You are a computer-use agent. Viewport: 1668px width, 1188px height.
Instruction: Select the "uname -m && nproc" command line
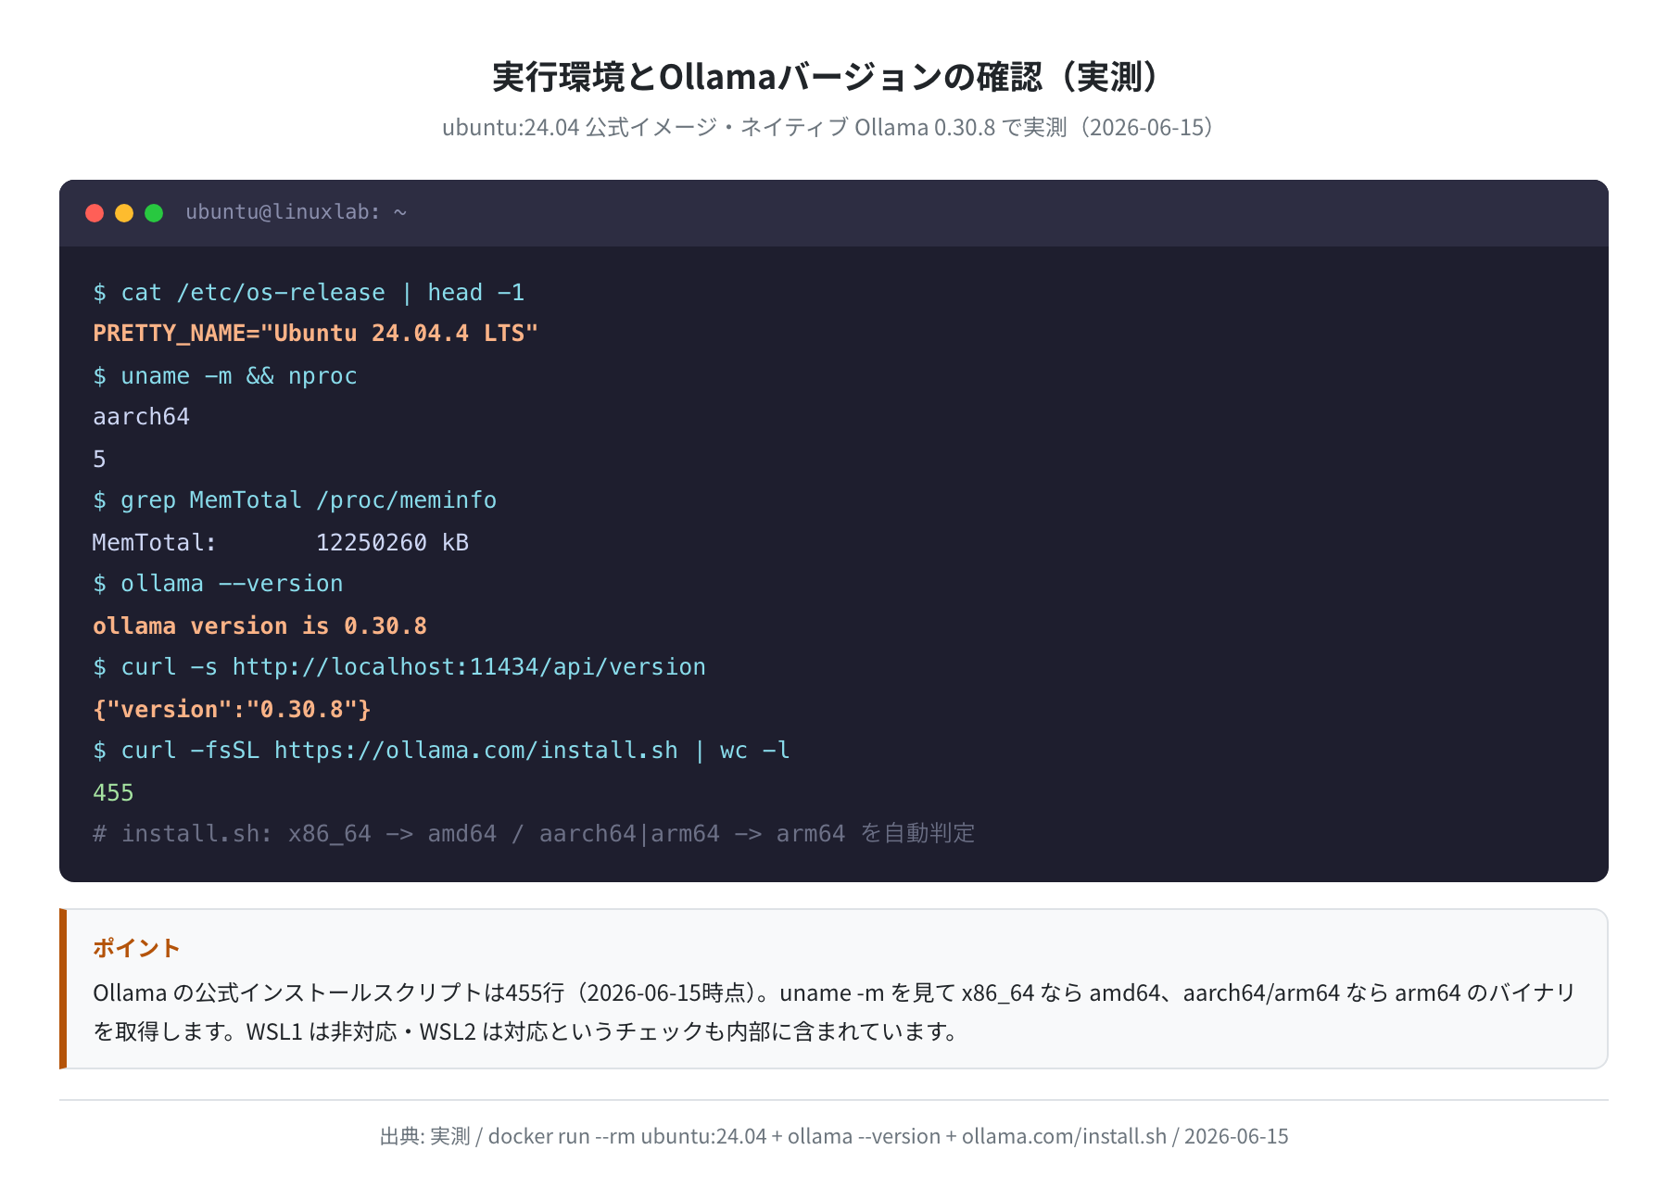click(225, 376)
